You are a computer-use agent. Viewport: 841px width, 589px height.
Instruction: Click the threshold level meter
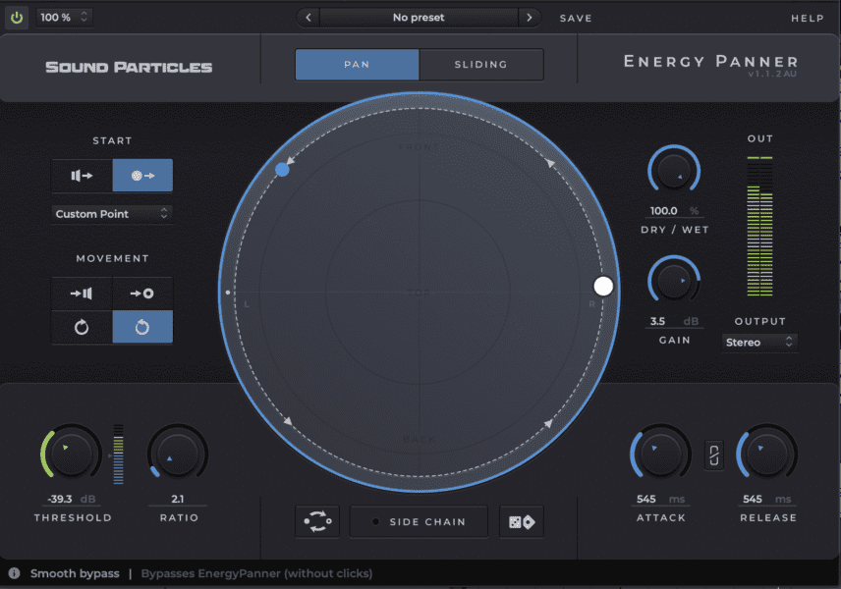119,455
